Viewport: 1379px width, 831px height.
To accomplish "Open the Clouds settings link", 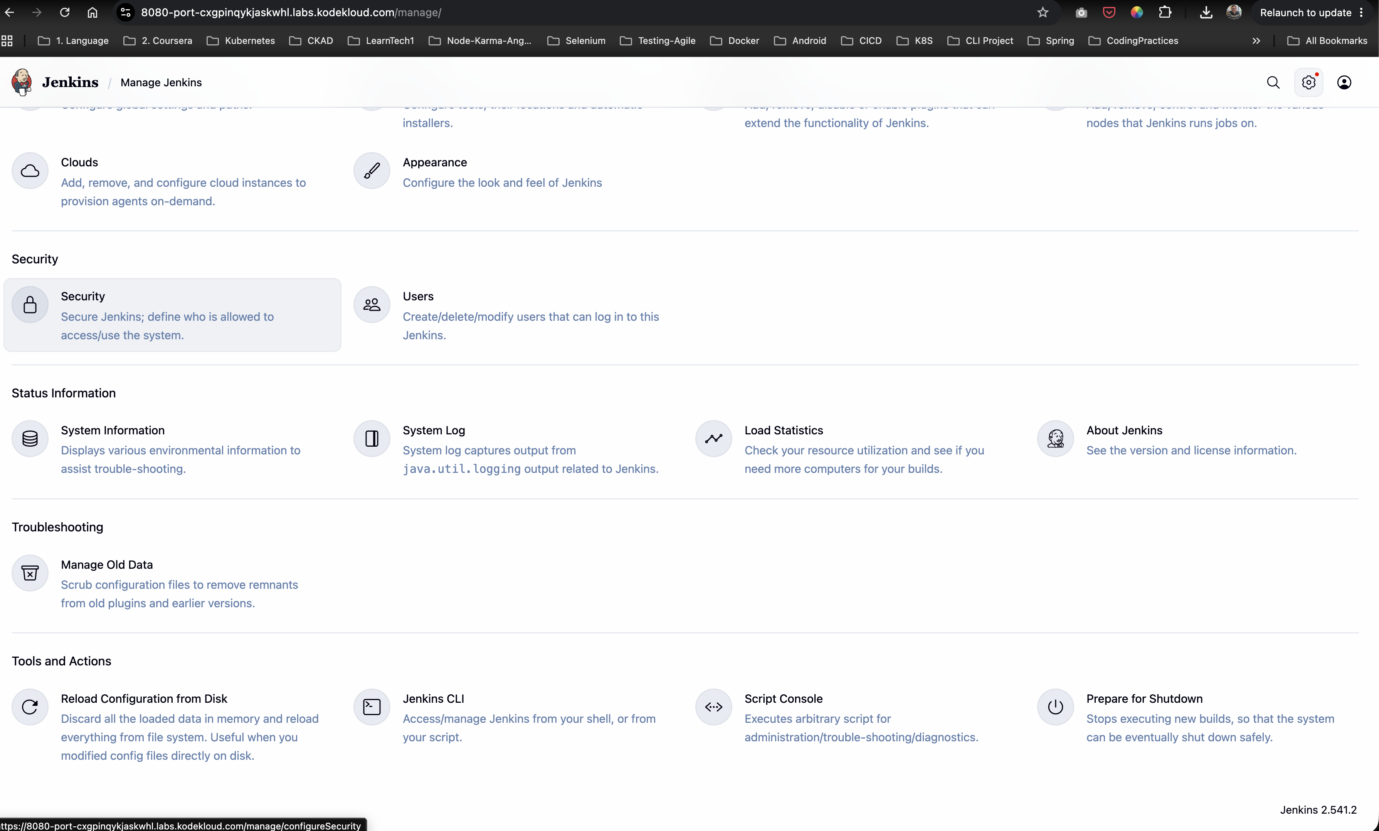I will [79, 162].
